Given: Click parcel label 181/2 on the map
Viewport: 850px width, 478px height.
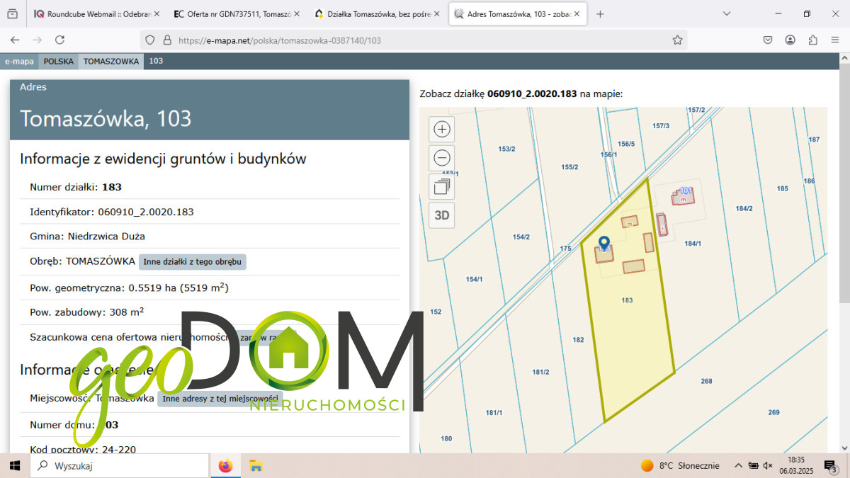Looking at the screenshot, I should coord(540,372).
